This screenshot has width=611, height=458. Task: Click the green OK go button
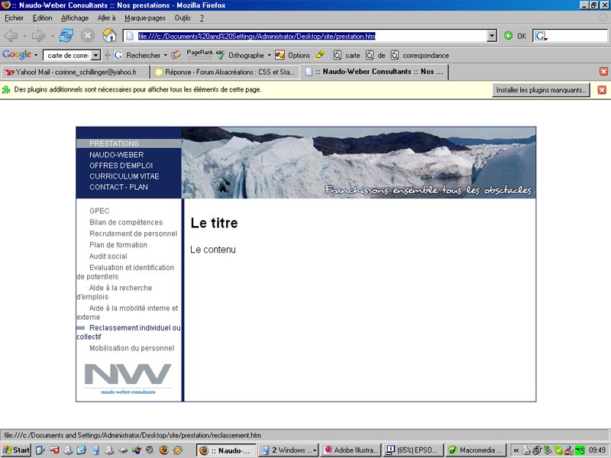click(x=509, y=36)
